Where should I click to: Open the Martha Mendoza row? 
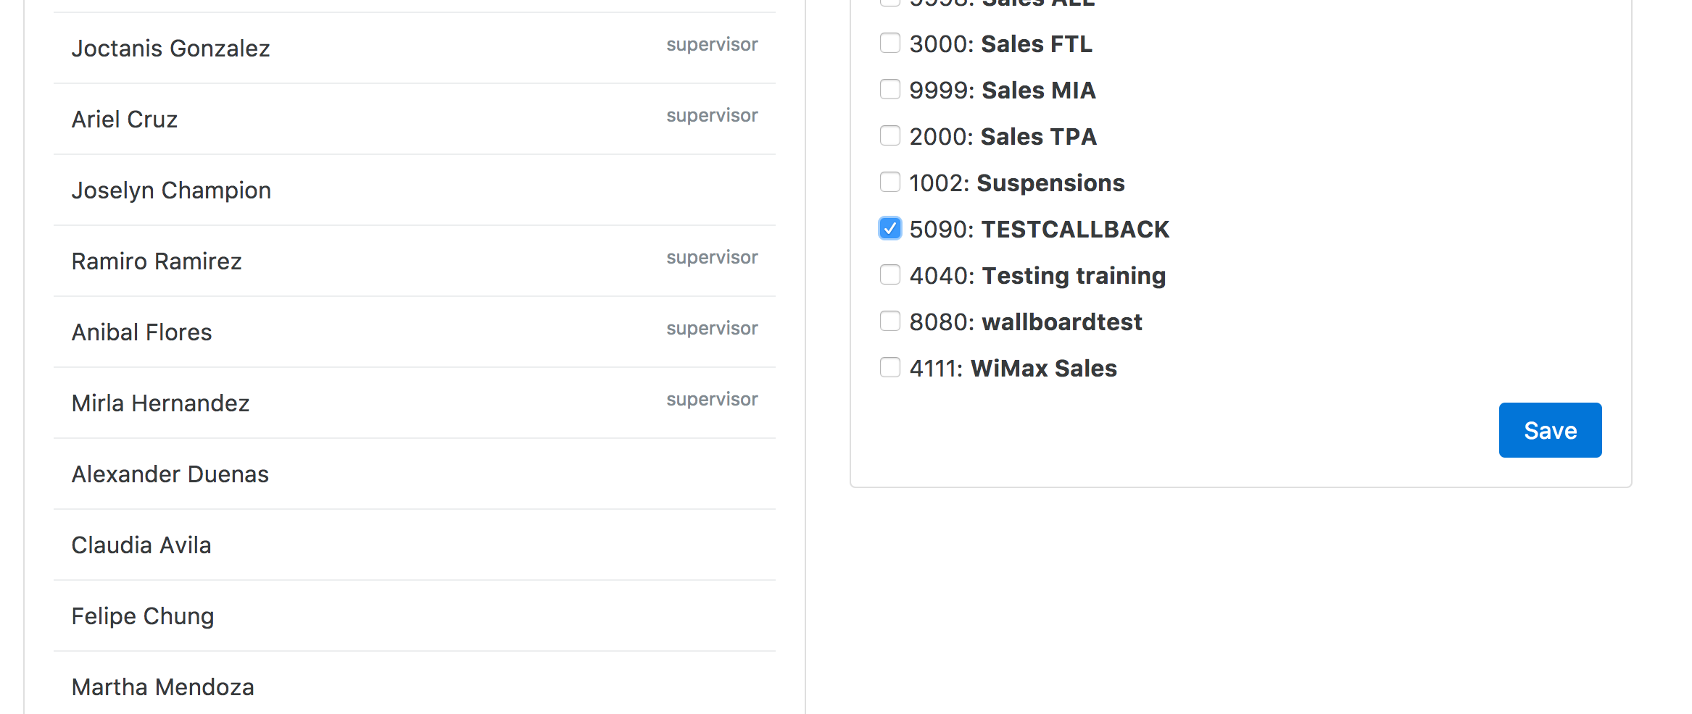click(415, 683)
